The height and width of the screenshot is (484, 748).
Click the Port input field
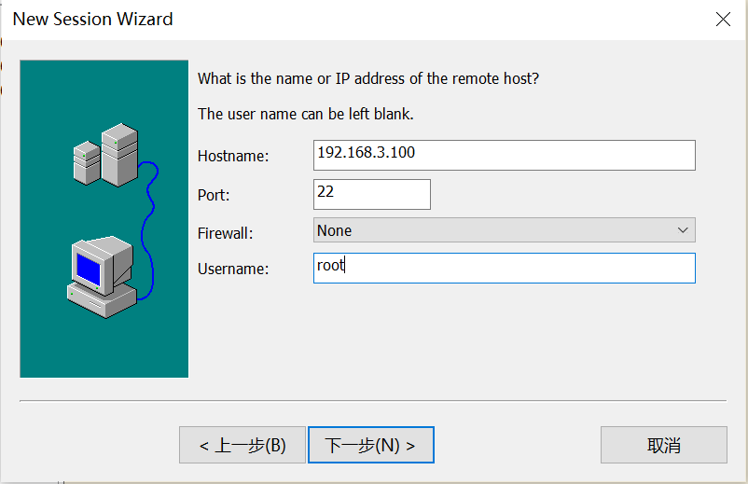[372, 194]
